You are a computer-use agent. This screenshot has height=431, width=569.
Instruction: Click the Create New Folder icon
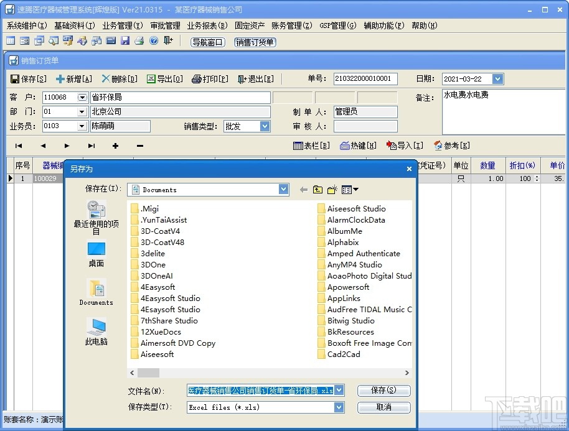(332, 189)
